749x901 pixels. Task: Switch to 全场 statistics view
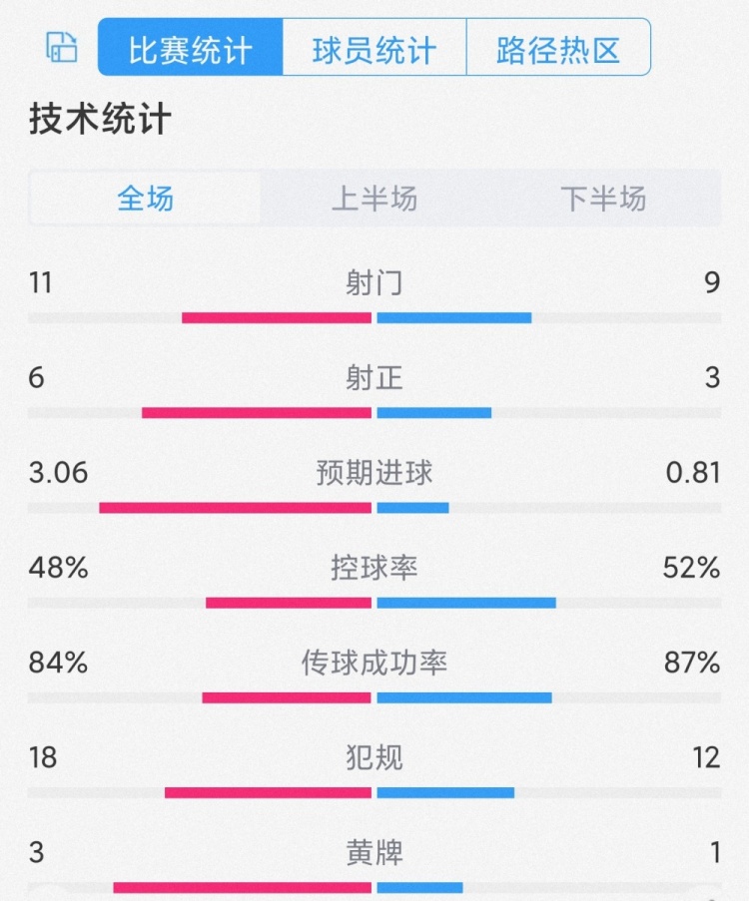(144, 200)
